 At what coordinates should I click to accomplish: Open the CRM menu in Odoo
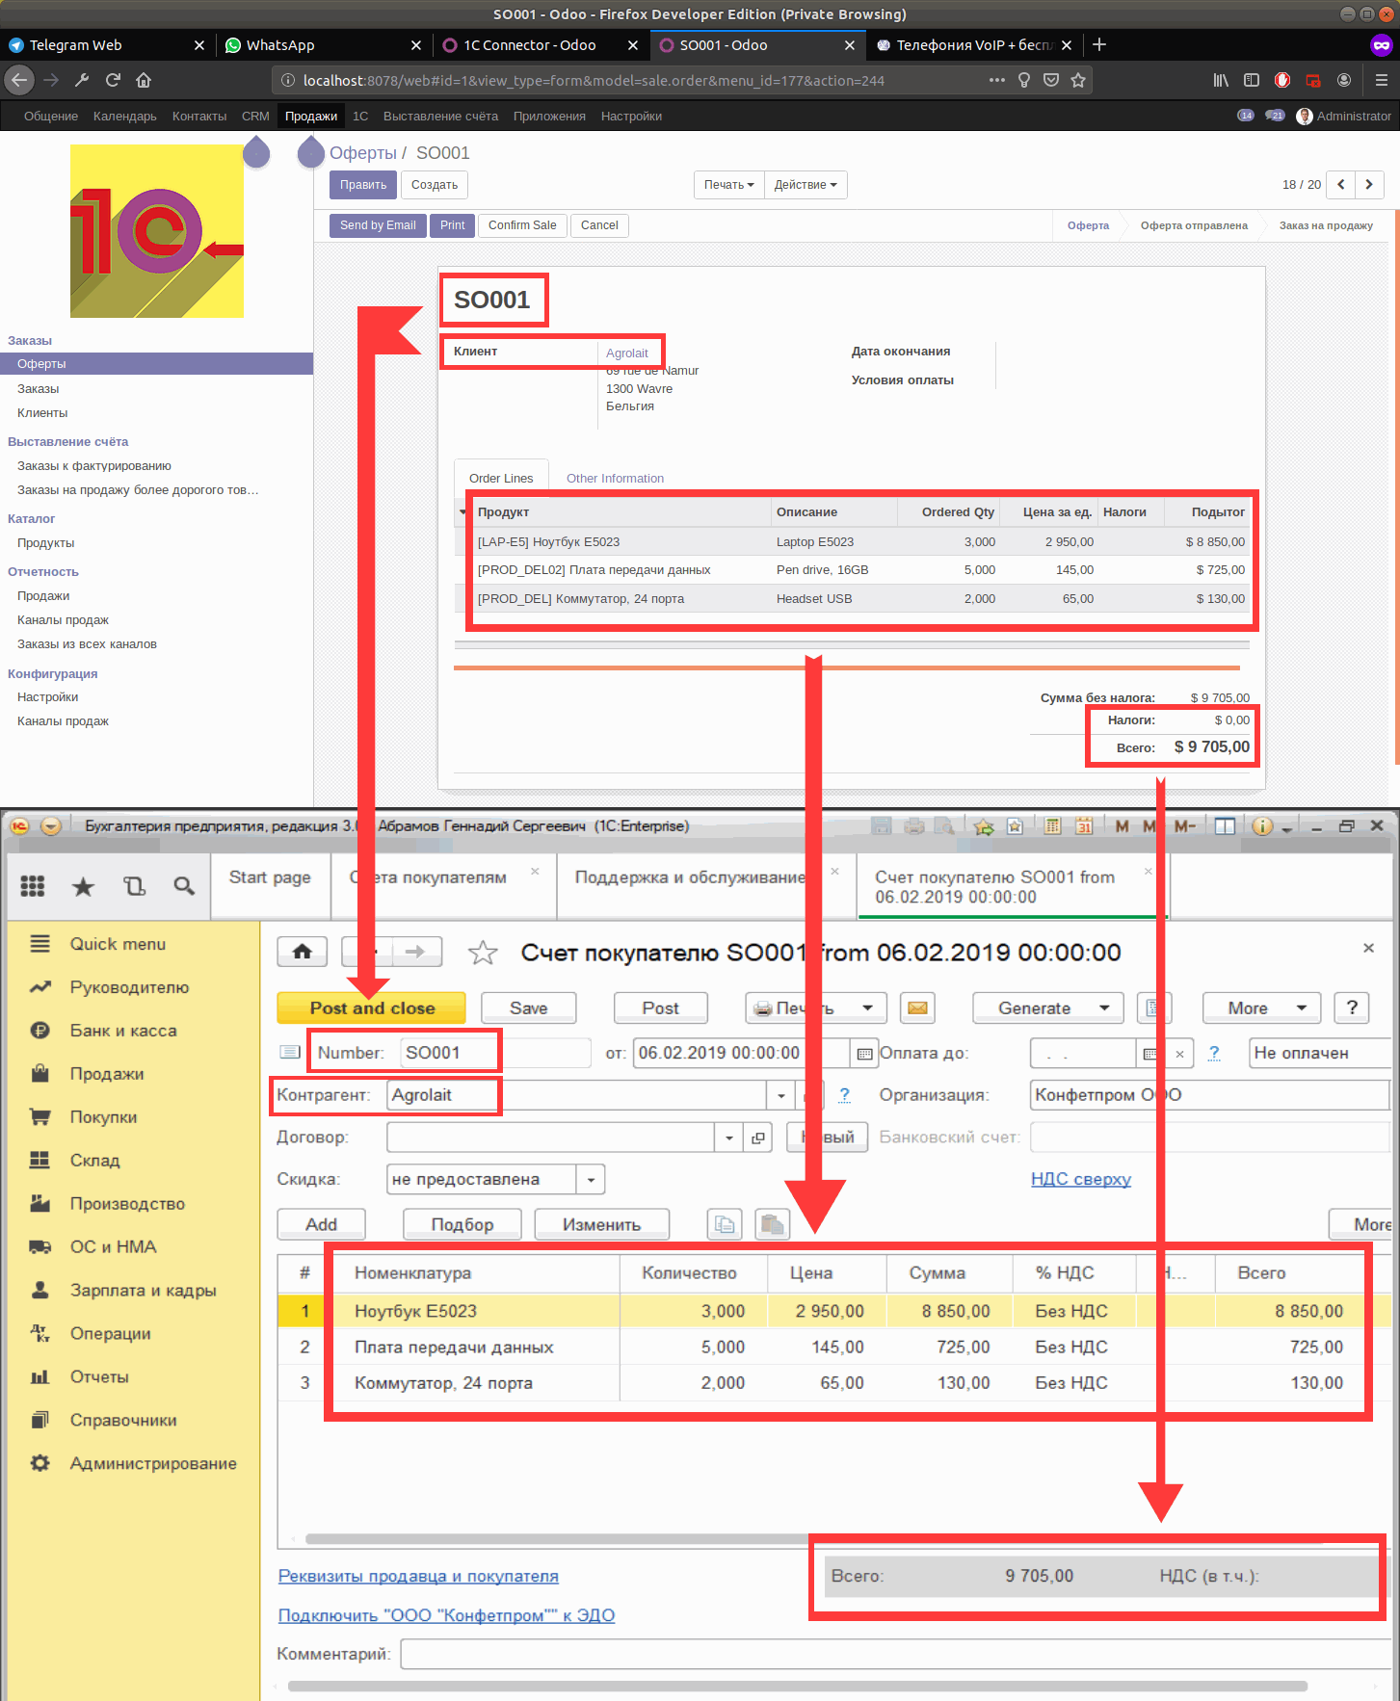click(x=255, y=116)
